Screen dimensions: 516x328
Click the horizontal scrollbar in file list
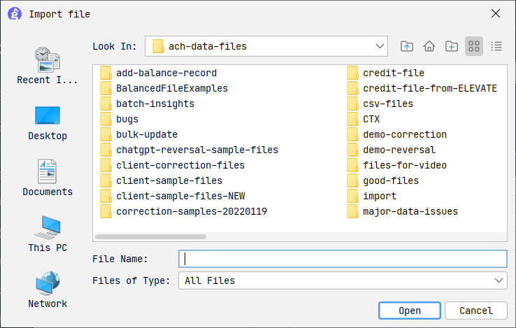pyautogui.click(x=150, y=237)
